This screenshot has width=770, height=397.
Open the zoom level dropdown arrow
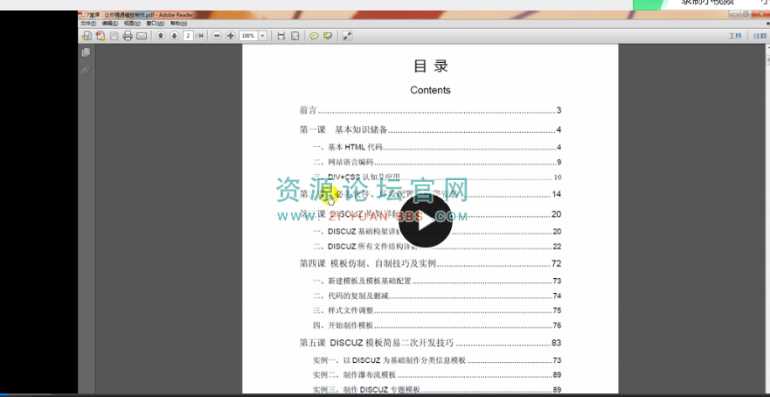click(x=262, y=36)
